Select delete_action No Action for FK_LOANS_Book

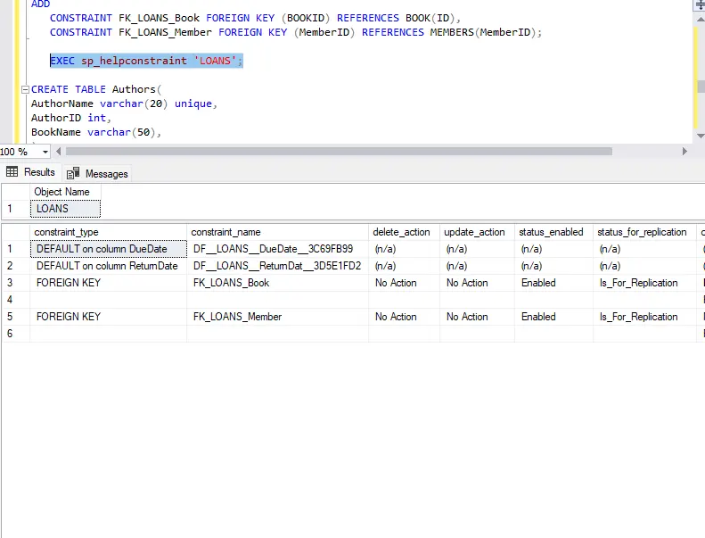(404, 283)
